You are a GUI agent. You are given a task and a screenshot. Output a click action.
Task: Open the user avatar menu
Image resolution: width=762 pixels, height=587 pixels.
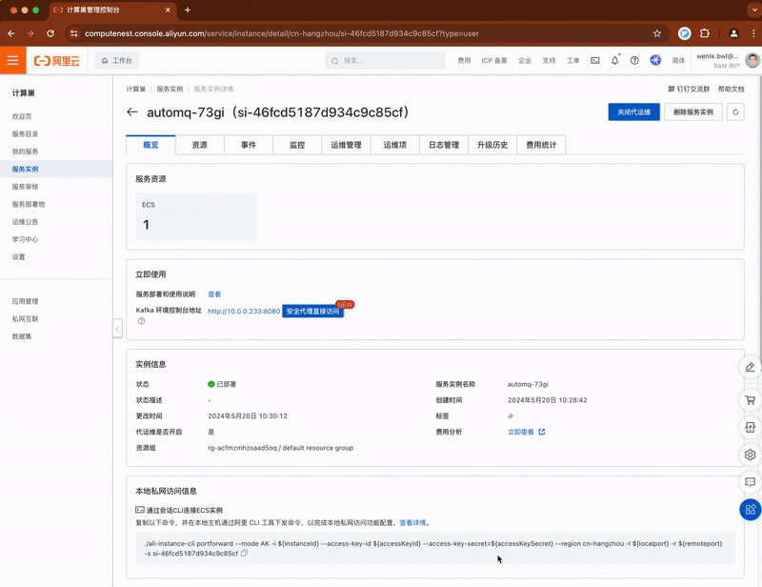(752, 60)
